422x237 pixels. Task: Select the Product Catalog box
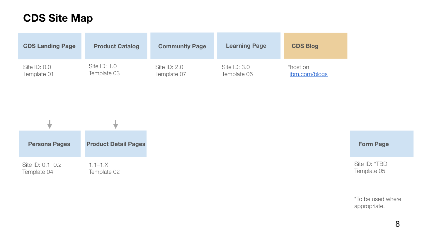tap(116, 46)
